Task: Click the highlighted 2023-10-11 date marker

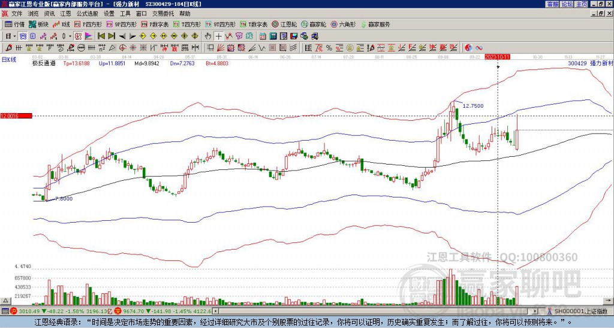Action: pos(497,57)
